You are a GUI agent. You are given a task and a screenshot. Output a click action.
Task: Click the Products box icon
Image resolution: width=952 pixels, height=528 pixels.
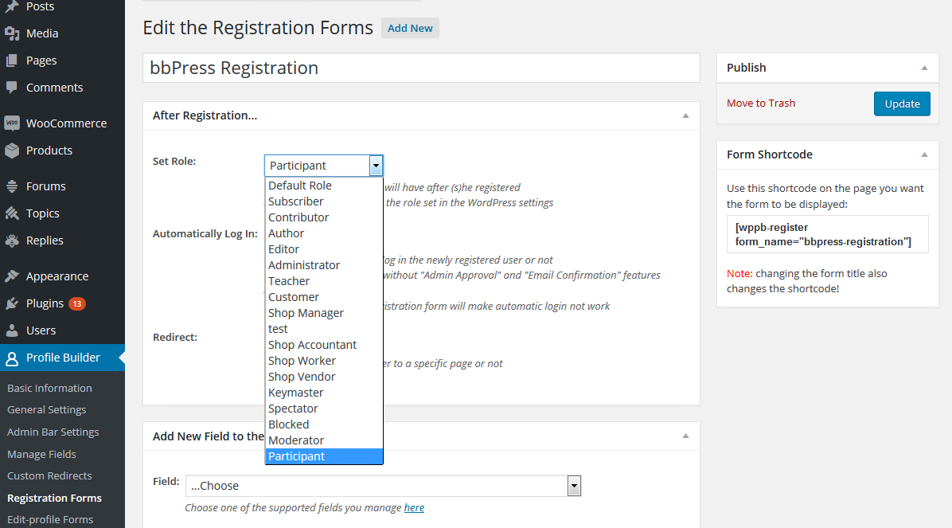11,151
